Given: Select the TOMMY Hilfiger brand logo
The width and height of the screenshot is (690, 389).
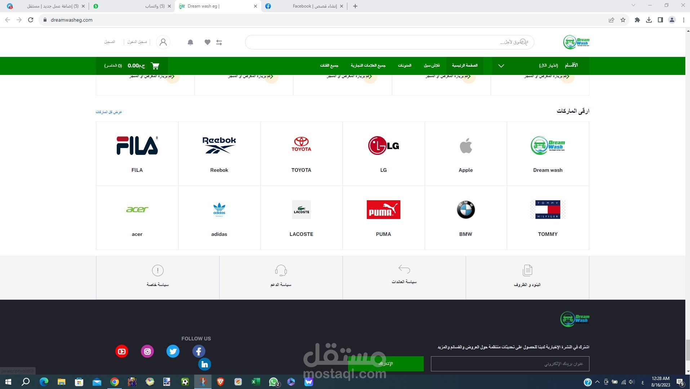Looking at the screenshot, I should pyautogui.click(x=548, y=210).
